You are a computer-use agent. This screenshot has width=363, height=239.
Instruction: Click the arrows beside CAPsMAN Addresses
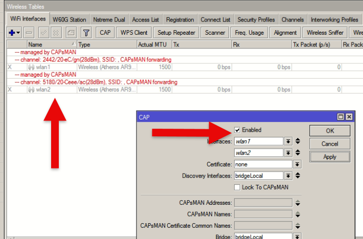coord(298,203)
